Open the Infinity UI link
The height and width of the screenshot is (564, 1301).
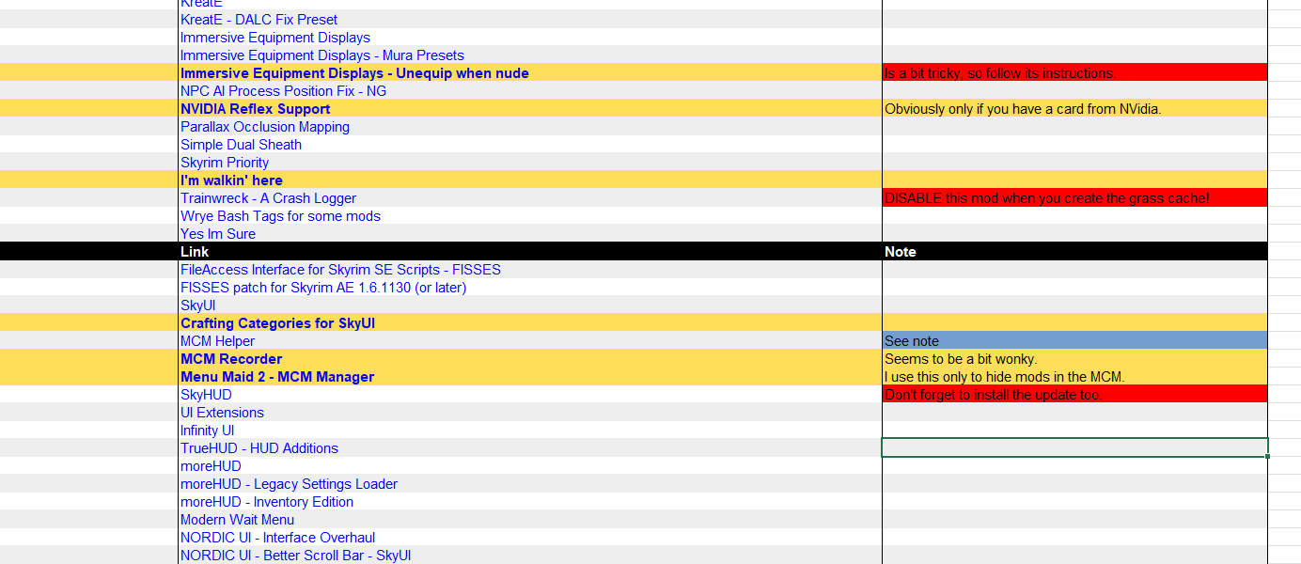tap(208, 431)
